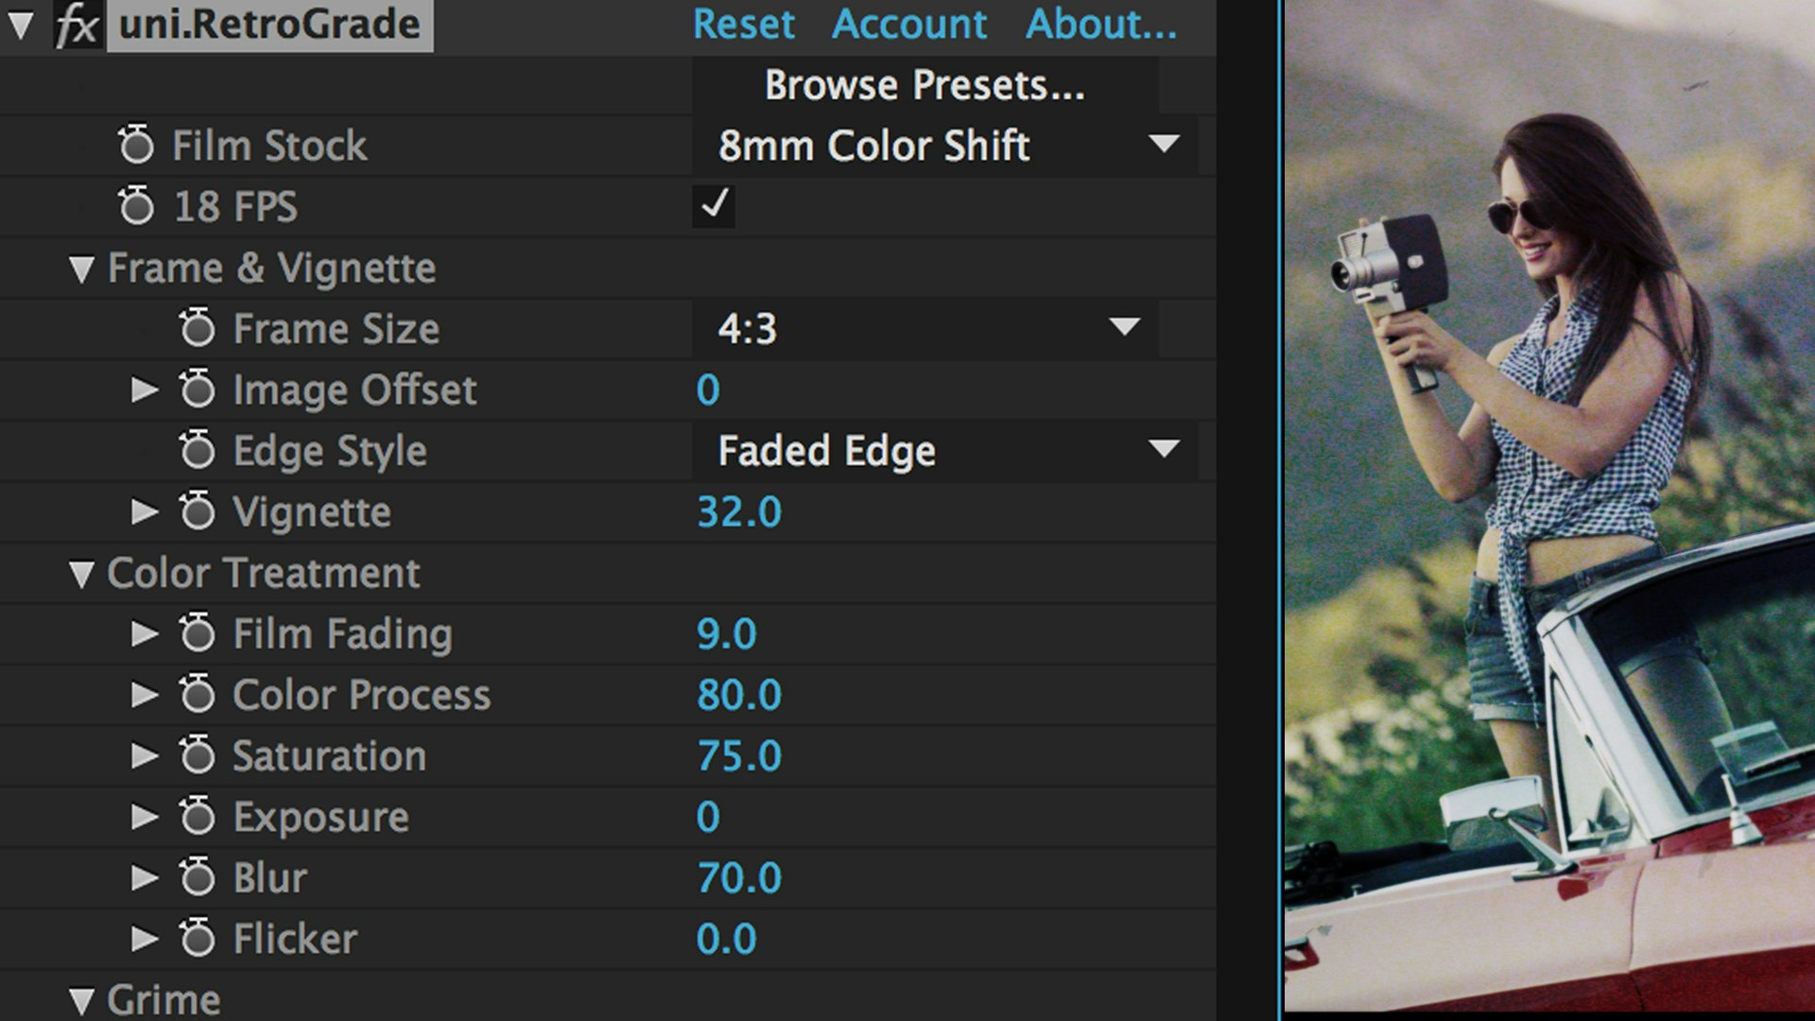The width and height of the screenshot is (1815, 1021).
Task: Open the Film Stock dropdown menu
Action: pyautogui.click(x=945, y=146)
